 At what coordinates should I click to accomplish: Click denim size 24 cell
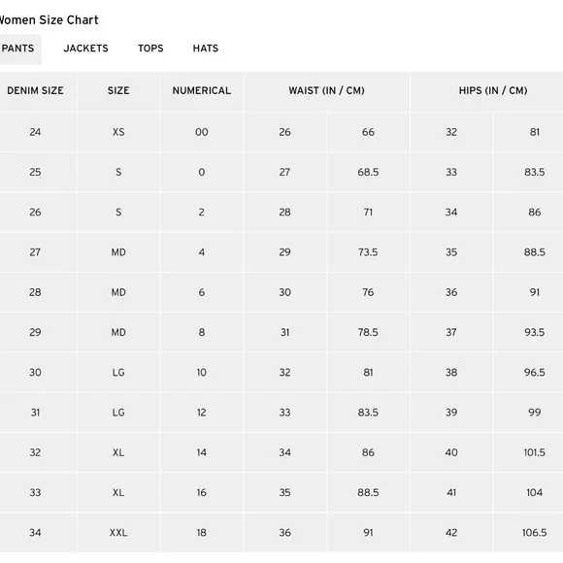point(35,132)
